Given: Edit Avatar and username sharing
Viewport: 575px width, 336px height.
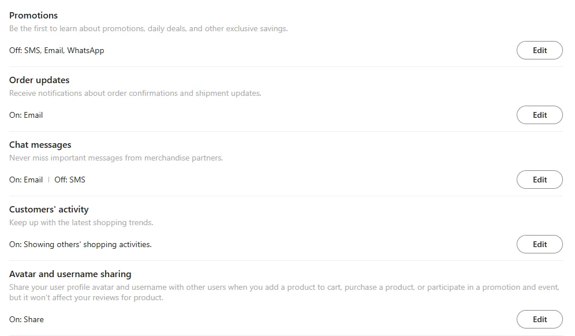Looking at the screenshot, I should pyautogui.click(x=539, y=319).
